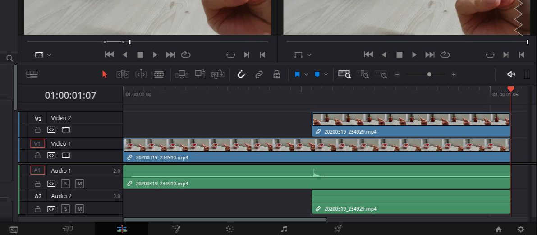The height and width of the screenshot is (235, 537).
Task: Open the Fairlight page tab
Action: click(284, 229)
